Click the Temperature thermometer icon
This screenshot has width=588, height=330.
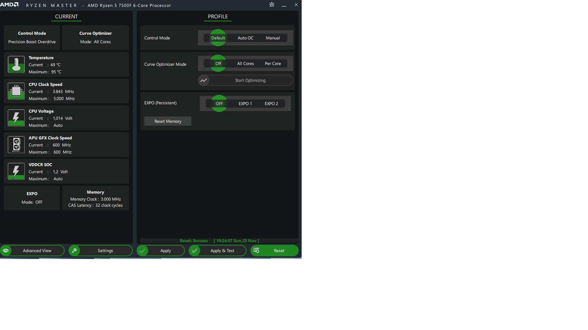[x=16, y=65]
